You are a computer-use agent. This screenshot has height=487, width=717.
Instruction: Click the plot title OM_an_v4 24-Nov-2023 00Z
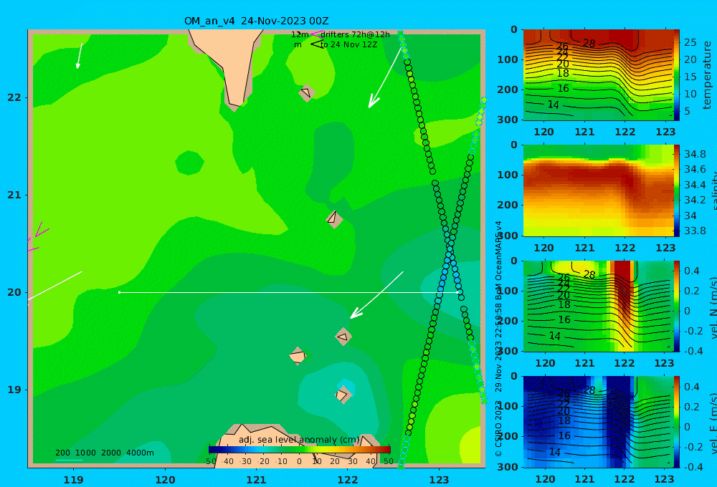[x=256, y=21]
